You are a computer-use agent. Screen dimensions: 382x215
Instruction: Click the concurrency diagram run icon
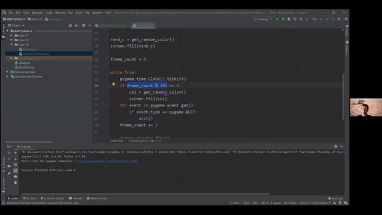[x=301, y=19]
